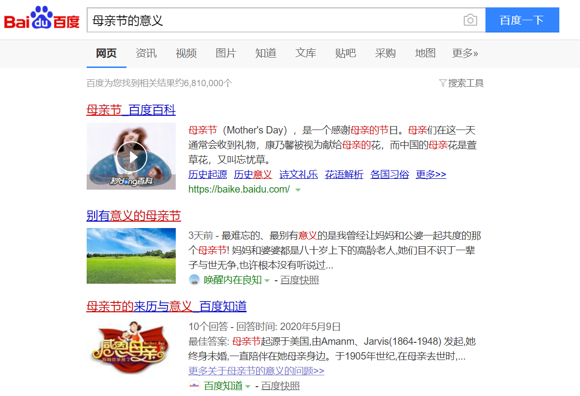Select the 视频 tab
Viewport: 580px width, 396px height.
[x=186, y=53]
